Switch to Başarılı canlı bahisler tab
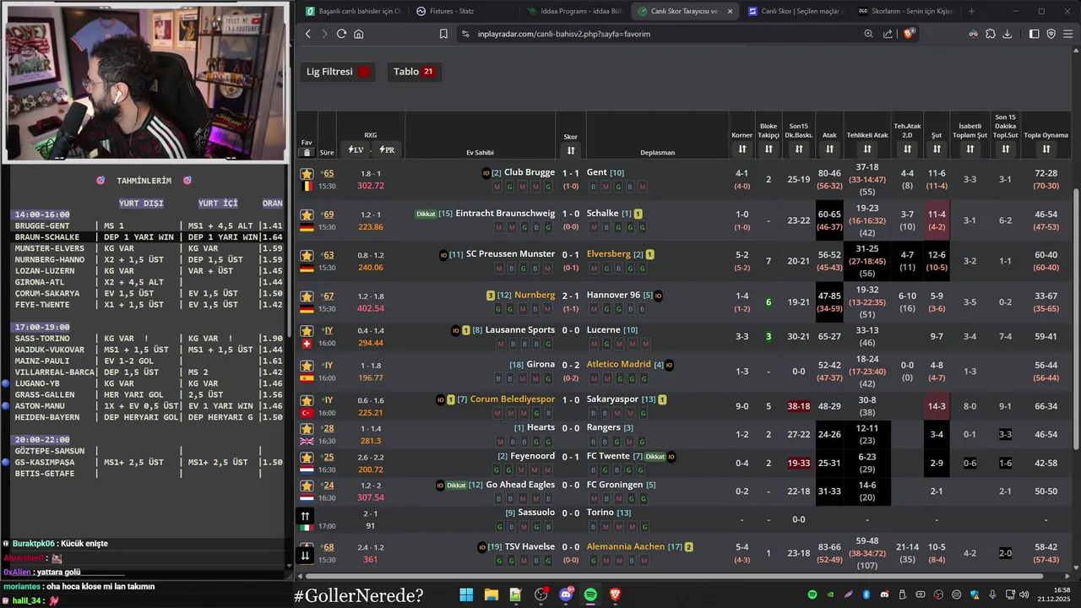Screen dimensions: 1081x608 353,11
